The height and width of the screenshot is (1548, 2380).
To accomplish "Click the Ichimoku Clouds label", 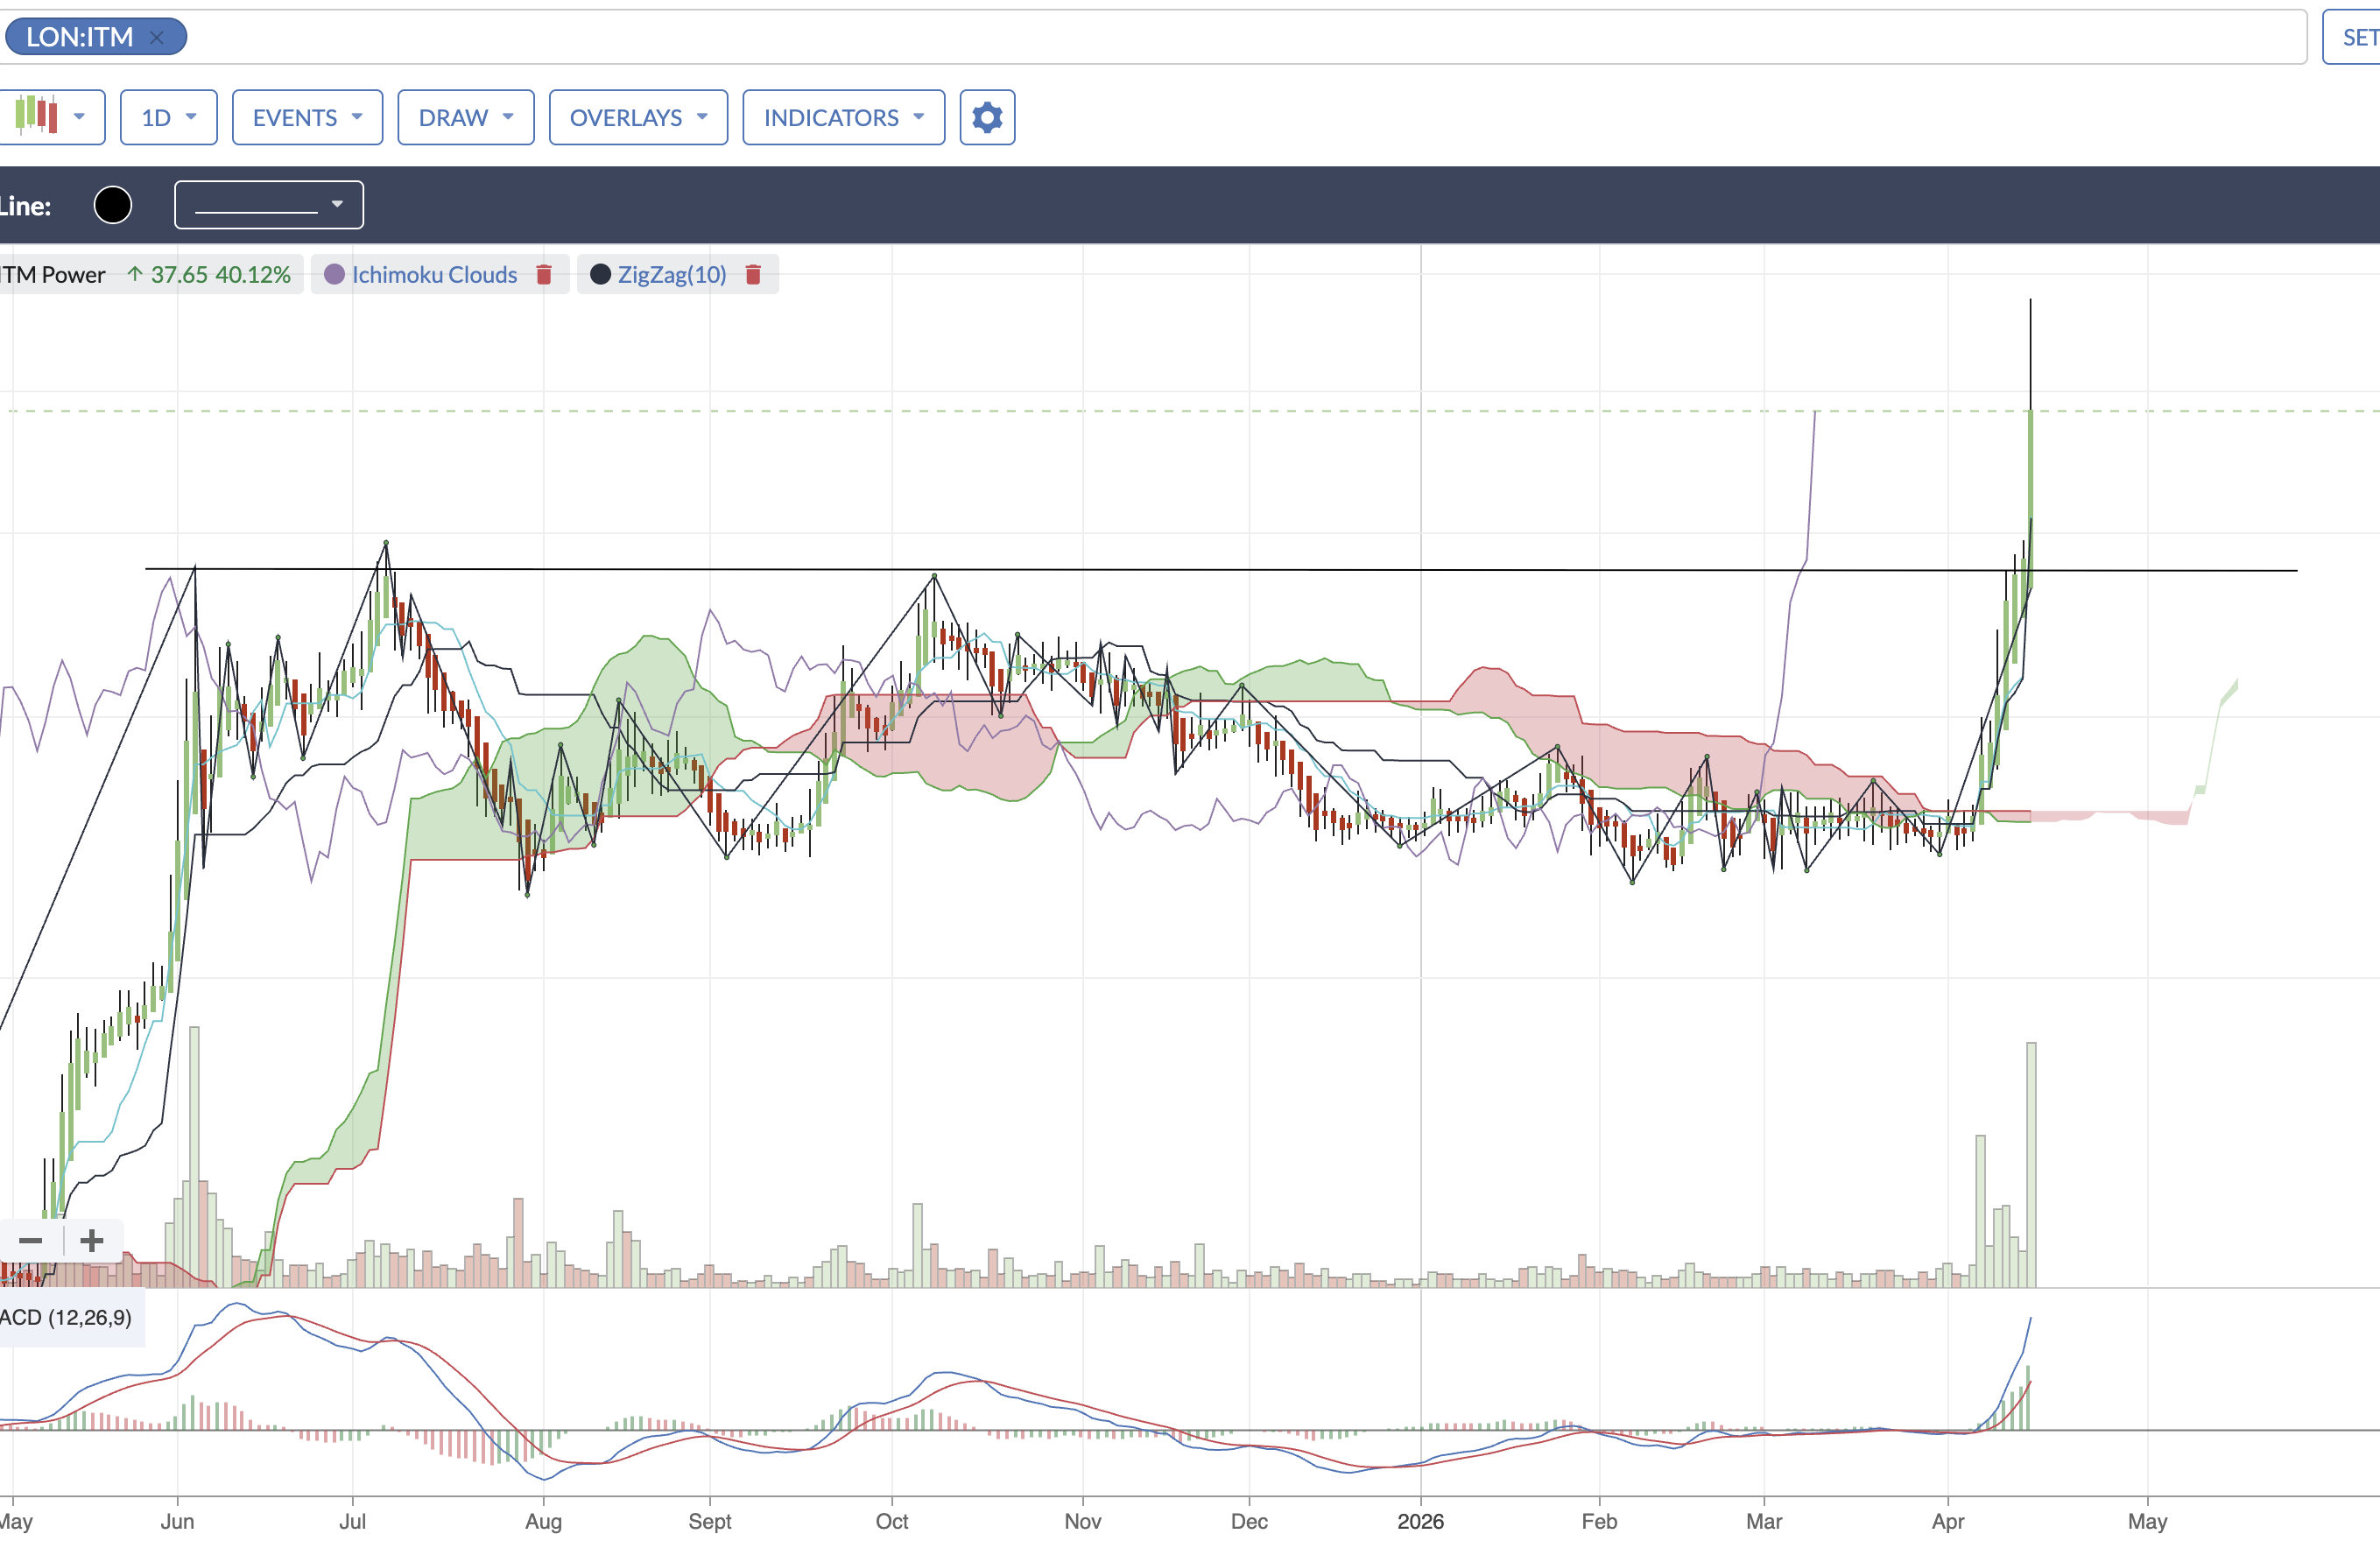I will [434, 274].
